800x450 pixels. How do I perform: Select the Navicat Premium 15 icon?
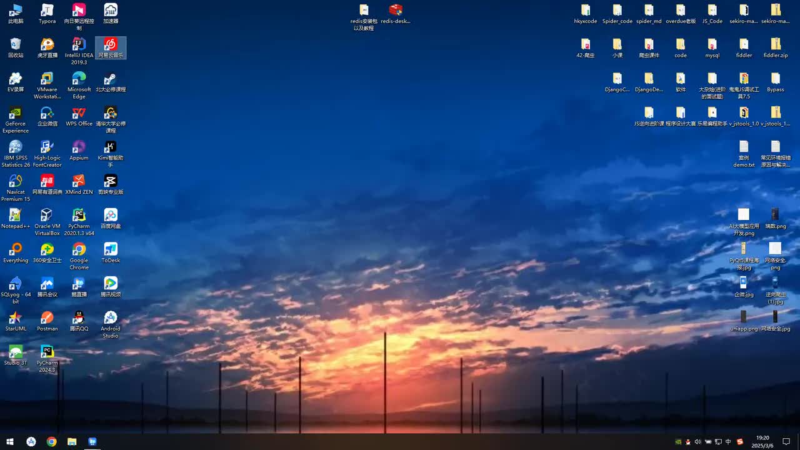(x=16, y=188)
